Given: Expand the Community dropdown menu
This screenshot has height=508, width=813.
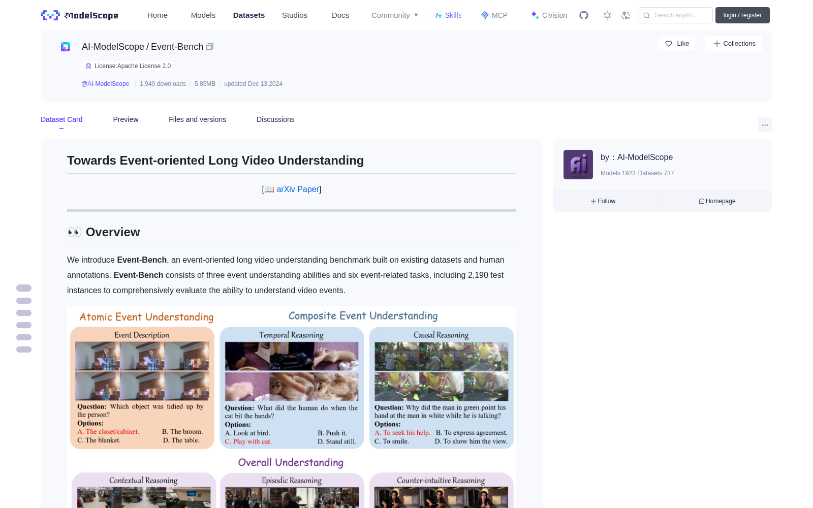Looking at the screenshot, I should pos(395,15).
